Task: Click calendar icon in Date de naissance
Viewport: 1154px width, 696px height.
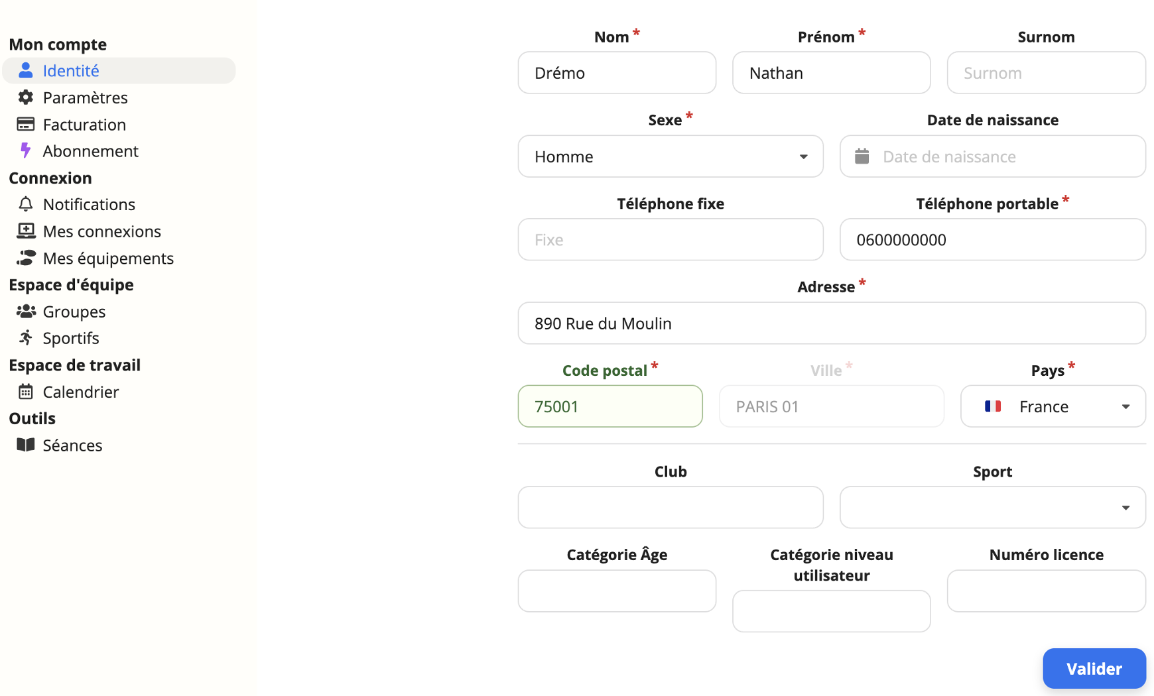Action: pyautogui.click(x=862, y=156)
